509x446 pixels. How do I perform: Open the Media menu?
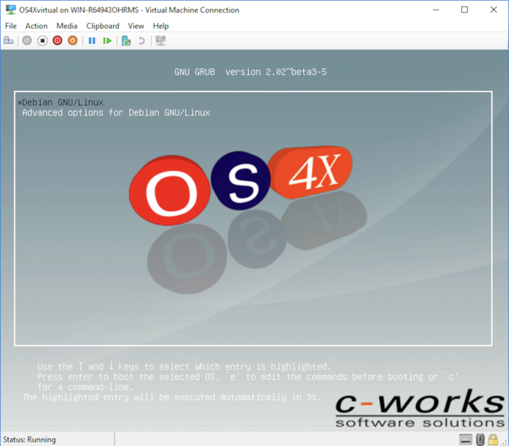(67, 26)
